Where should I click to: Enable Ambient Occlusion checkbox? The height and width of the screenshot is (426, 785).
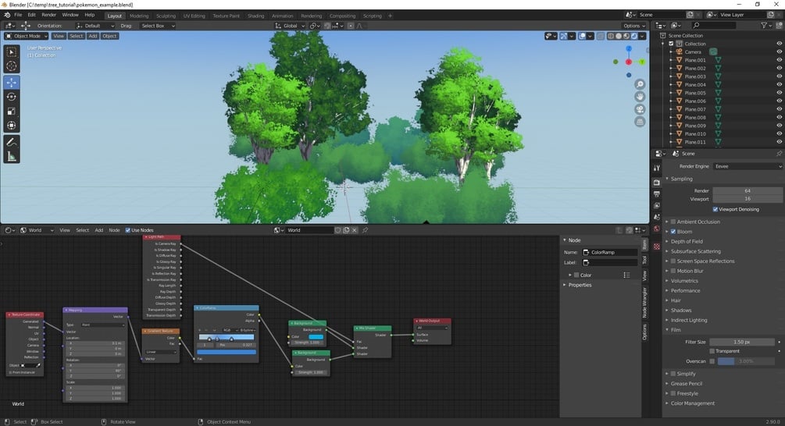(673, 222)
